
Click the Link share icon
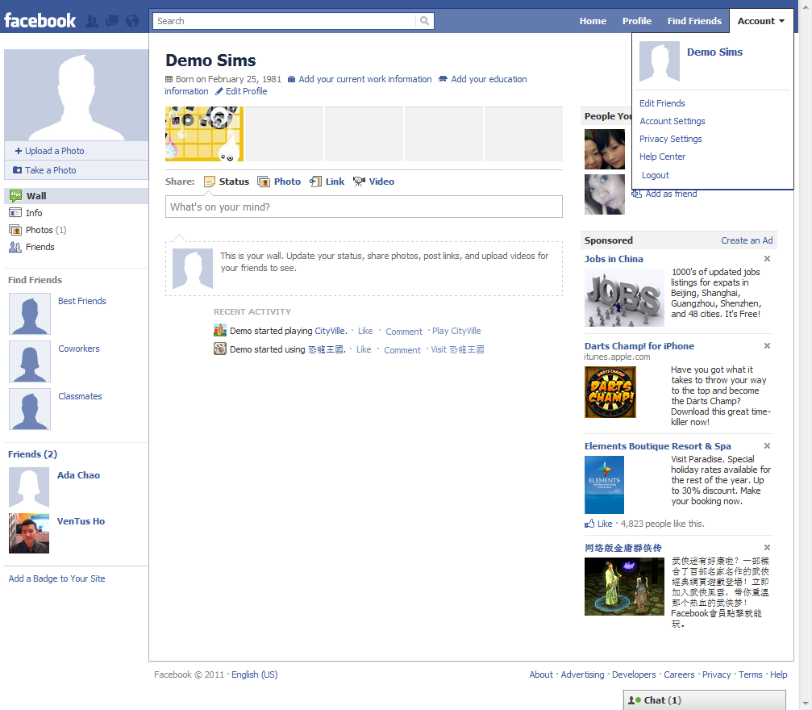click(315, 182)
